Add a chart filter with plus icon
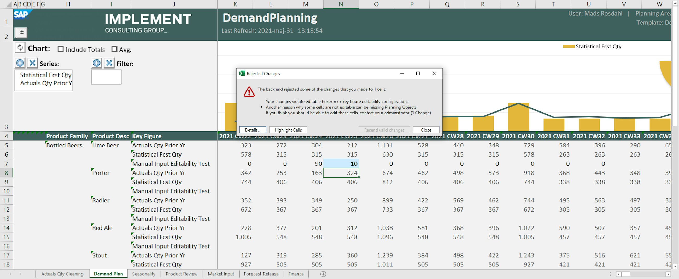 97,63
